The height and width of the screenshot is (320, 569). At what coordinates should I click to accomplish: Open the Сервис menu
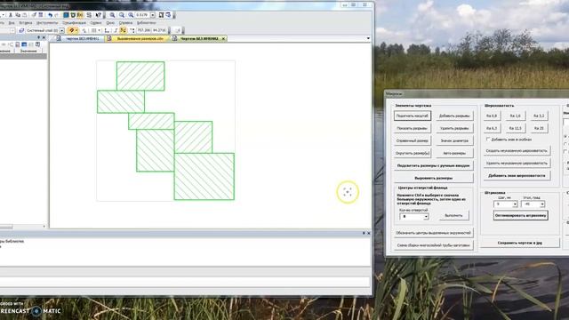[x=96, y=23]
